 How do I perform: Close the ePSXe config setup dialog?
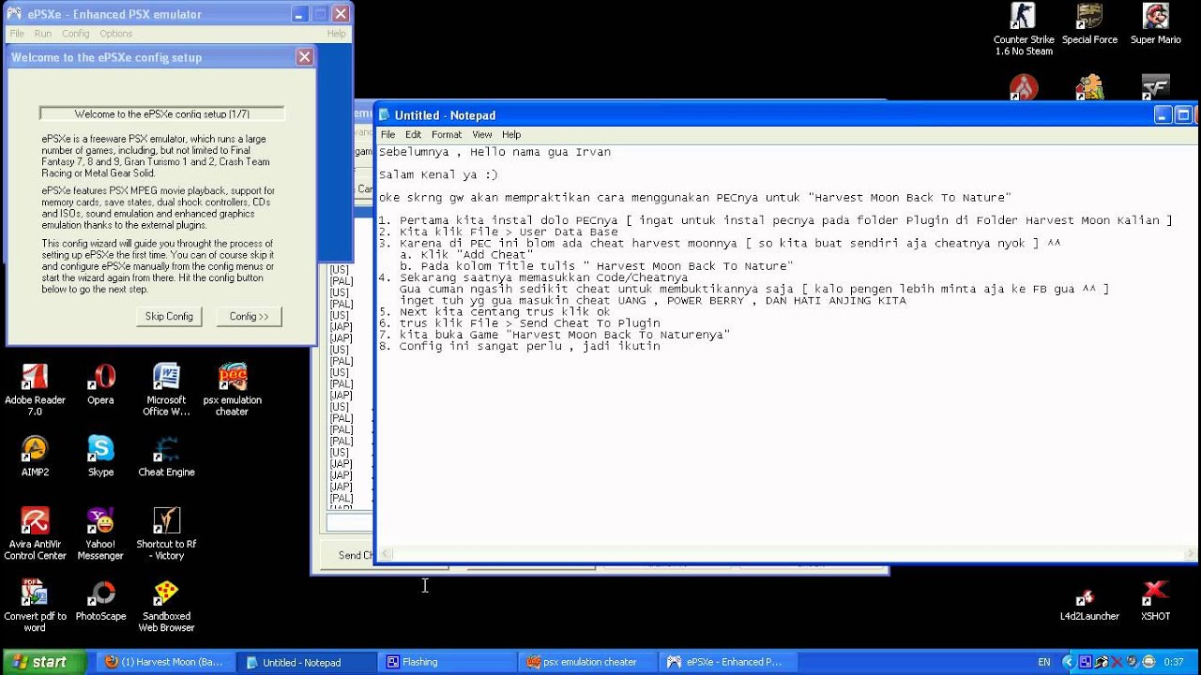304,57
